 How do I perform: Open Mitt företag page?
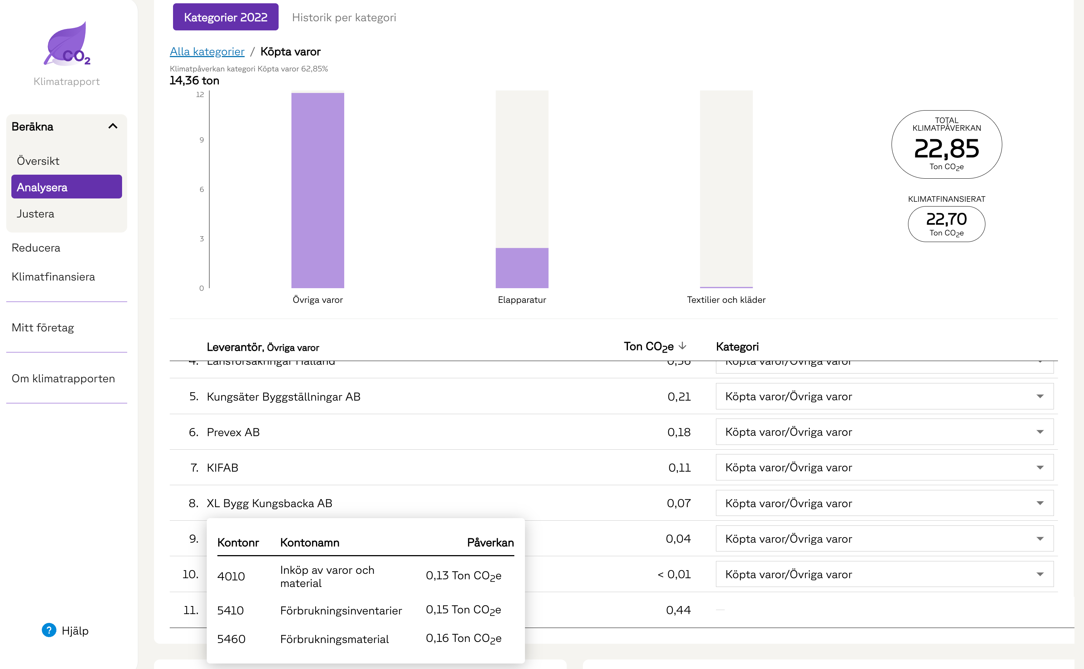point(43,327)
